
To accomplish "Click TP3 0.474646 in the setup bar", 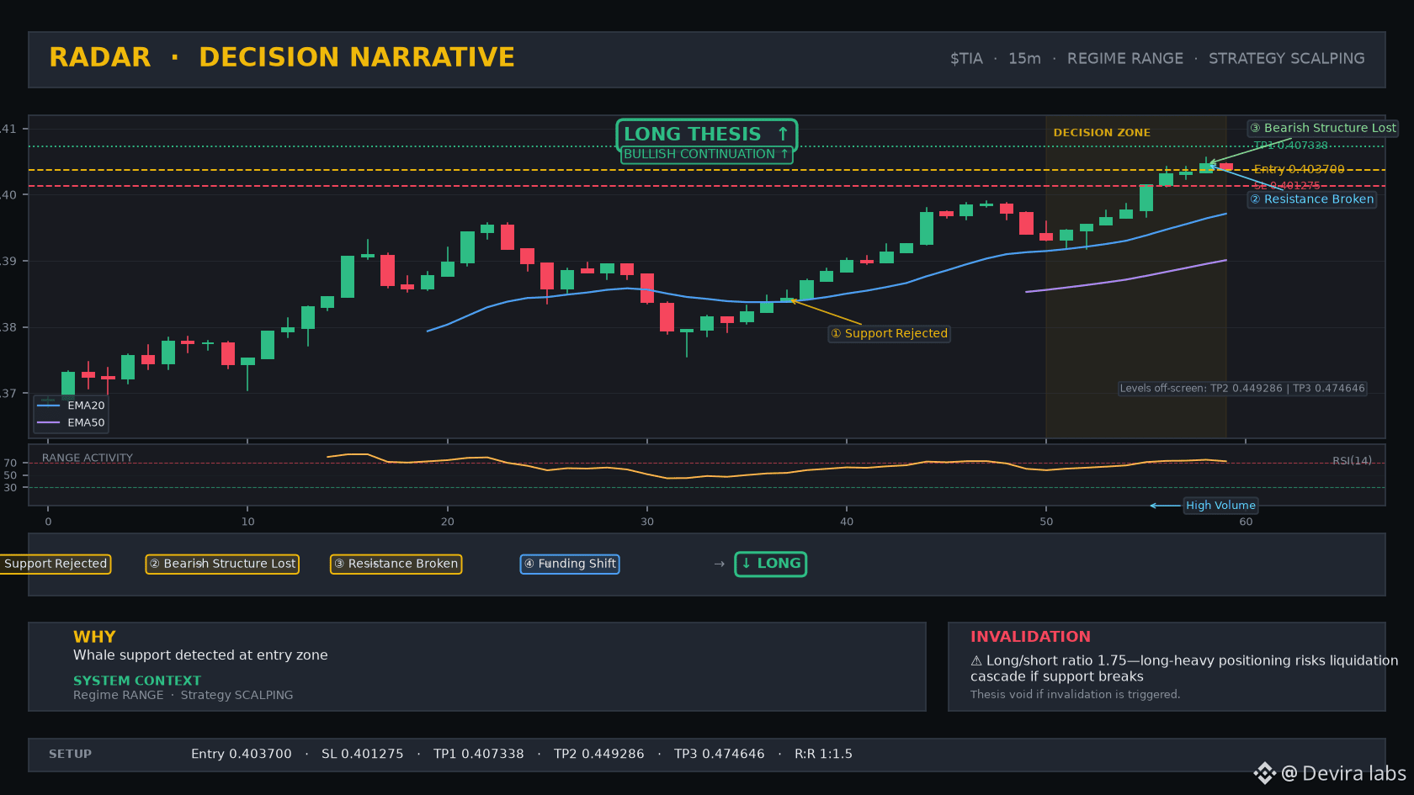I will point(720,755).
